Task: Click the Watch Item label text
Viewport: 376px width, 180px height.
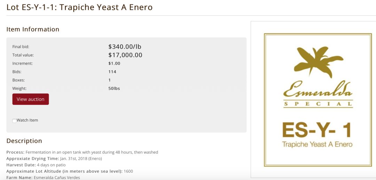Action: pos(27,120)
